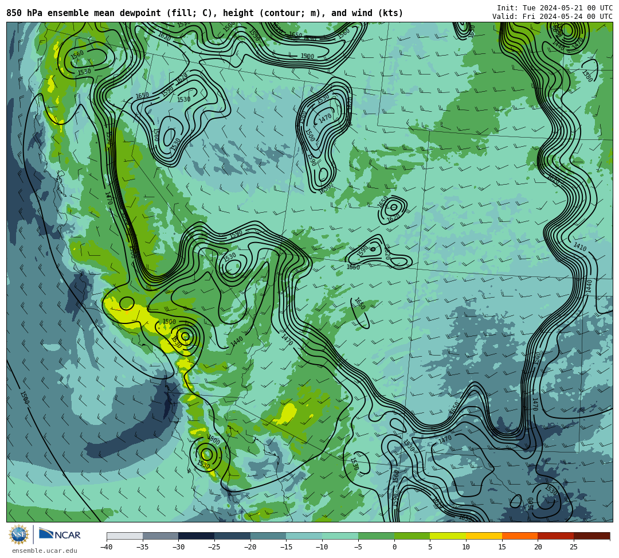This screenshot has width=619, height=558.
Task: Click the colorbar tick label -10
Action: [x=322, y=547]
